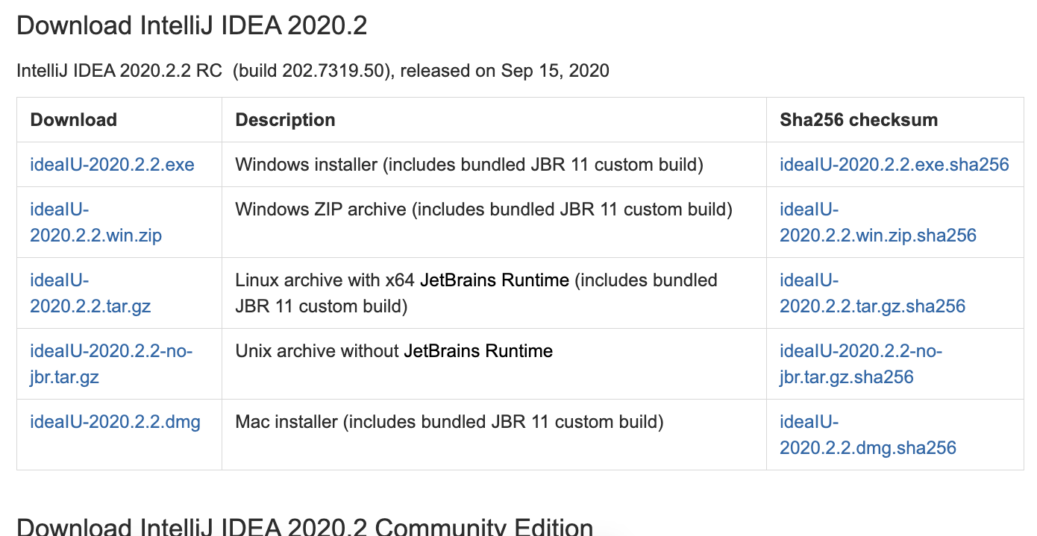Screen dimensions: 1037x536
Task: Click the Download IntelliJ IDEA 2020.2 heading
Action: (x=192, y=26)
